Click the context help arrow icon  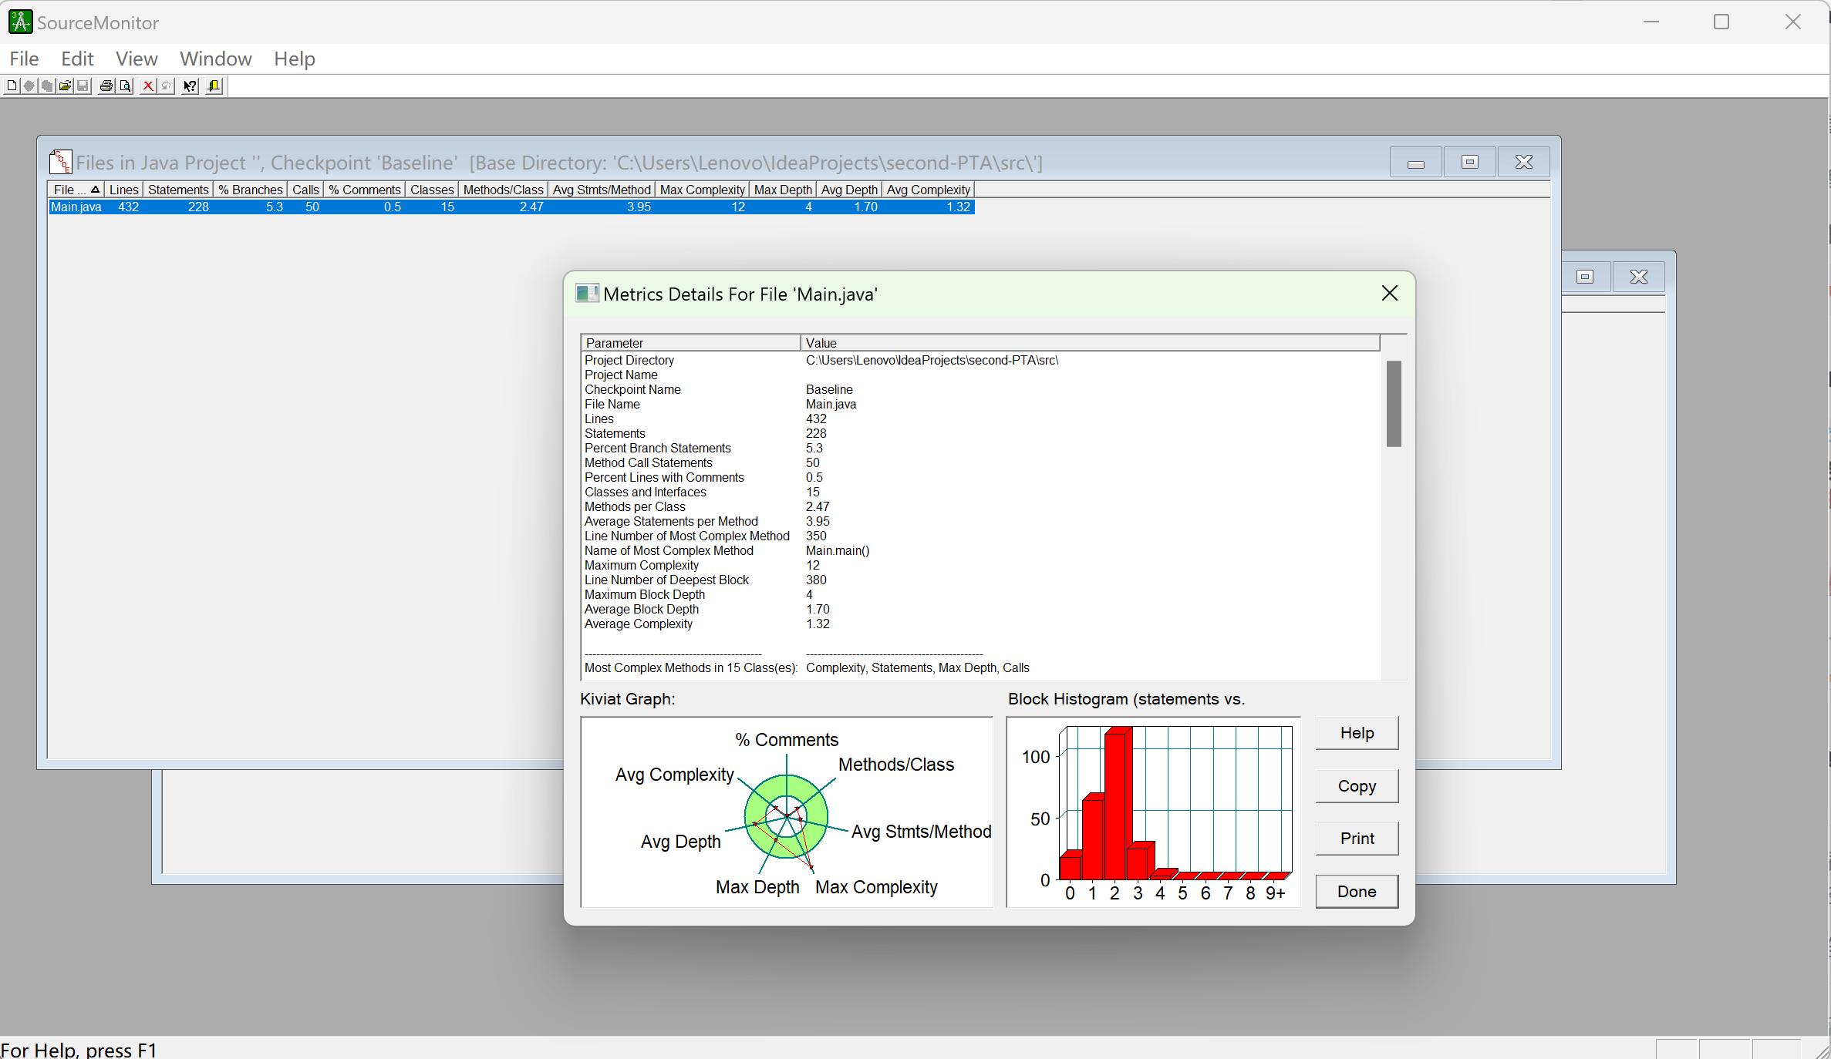coord(190,86)
